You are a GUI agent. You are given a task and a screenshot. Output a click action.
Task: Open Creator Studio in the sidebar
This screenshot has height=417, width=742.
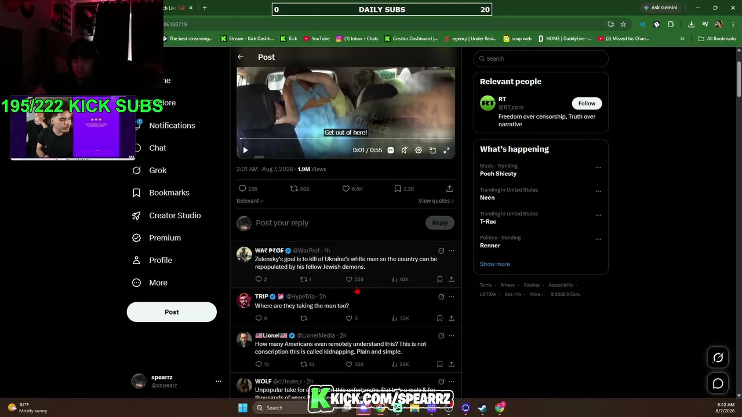coord(167,215)
